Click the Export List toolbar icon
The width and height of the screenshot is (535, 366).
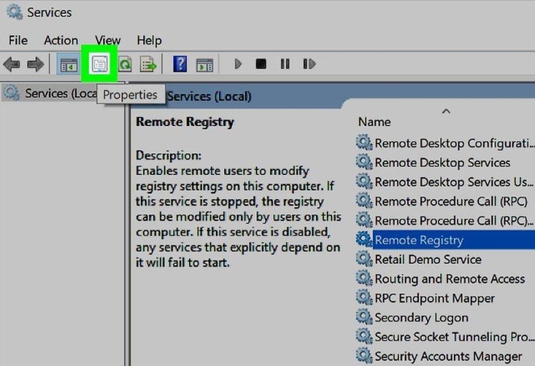point(148,64)
